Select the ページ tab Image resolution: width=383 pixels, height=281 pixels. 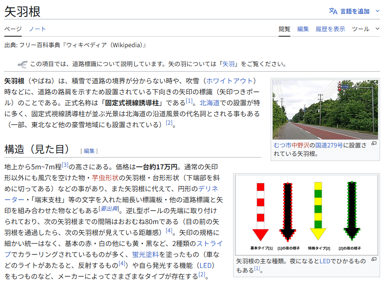point(13,29)
